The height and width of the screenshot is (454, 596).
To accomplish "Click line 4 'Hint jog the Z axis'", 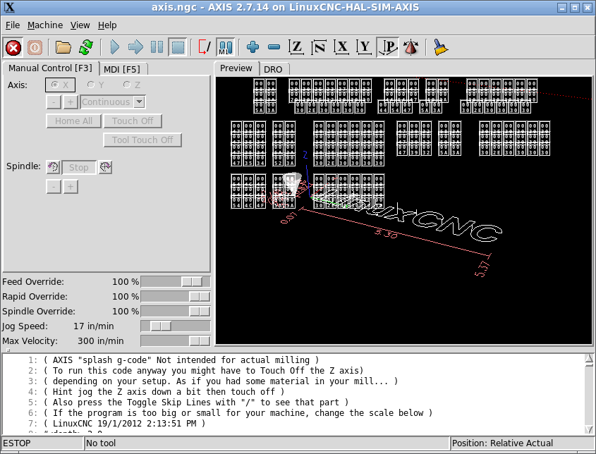I will coord(164,392).
